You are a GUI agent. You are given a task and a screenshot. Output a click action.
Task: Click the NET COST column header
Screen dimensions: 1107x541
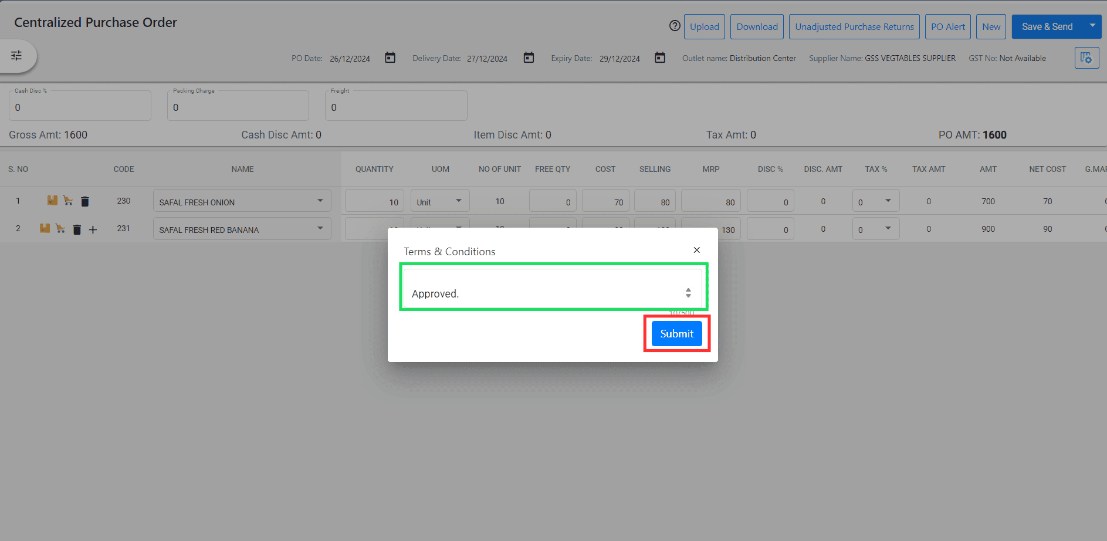point(1047,169)
